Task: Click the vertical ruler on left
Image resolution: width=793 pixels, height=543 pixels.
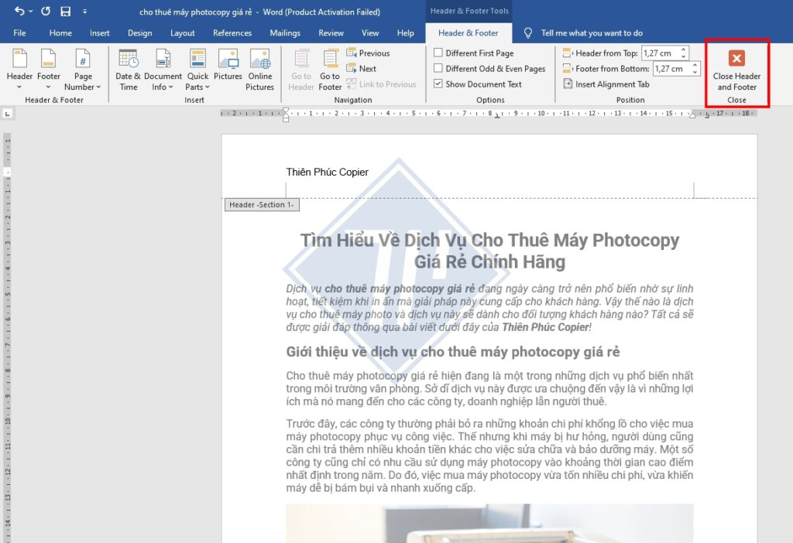Action: (7, 337)
